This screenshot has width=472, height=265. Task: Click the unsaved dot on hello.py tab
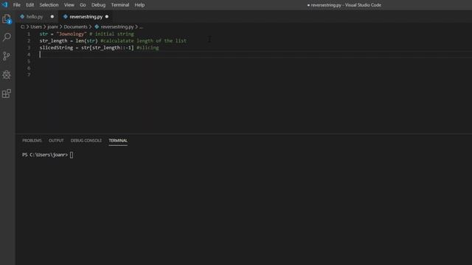click(52, 16)
